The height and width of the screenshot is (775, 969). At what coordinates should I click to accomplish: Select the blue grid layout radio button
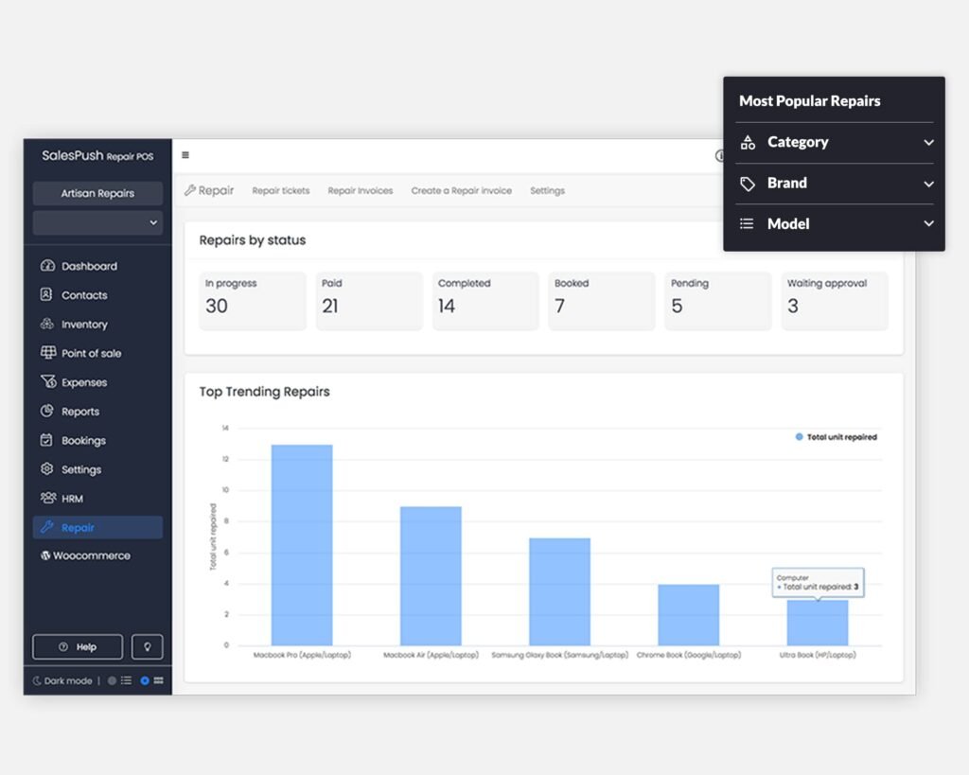click(x=145, y=680)
